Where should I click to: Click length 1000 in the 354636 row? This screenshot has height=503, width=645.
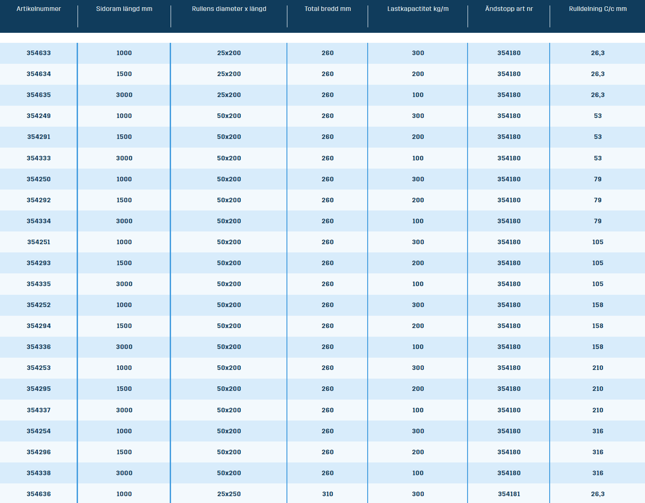pos(124,494)
